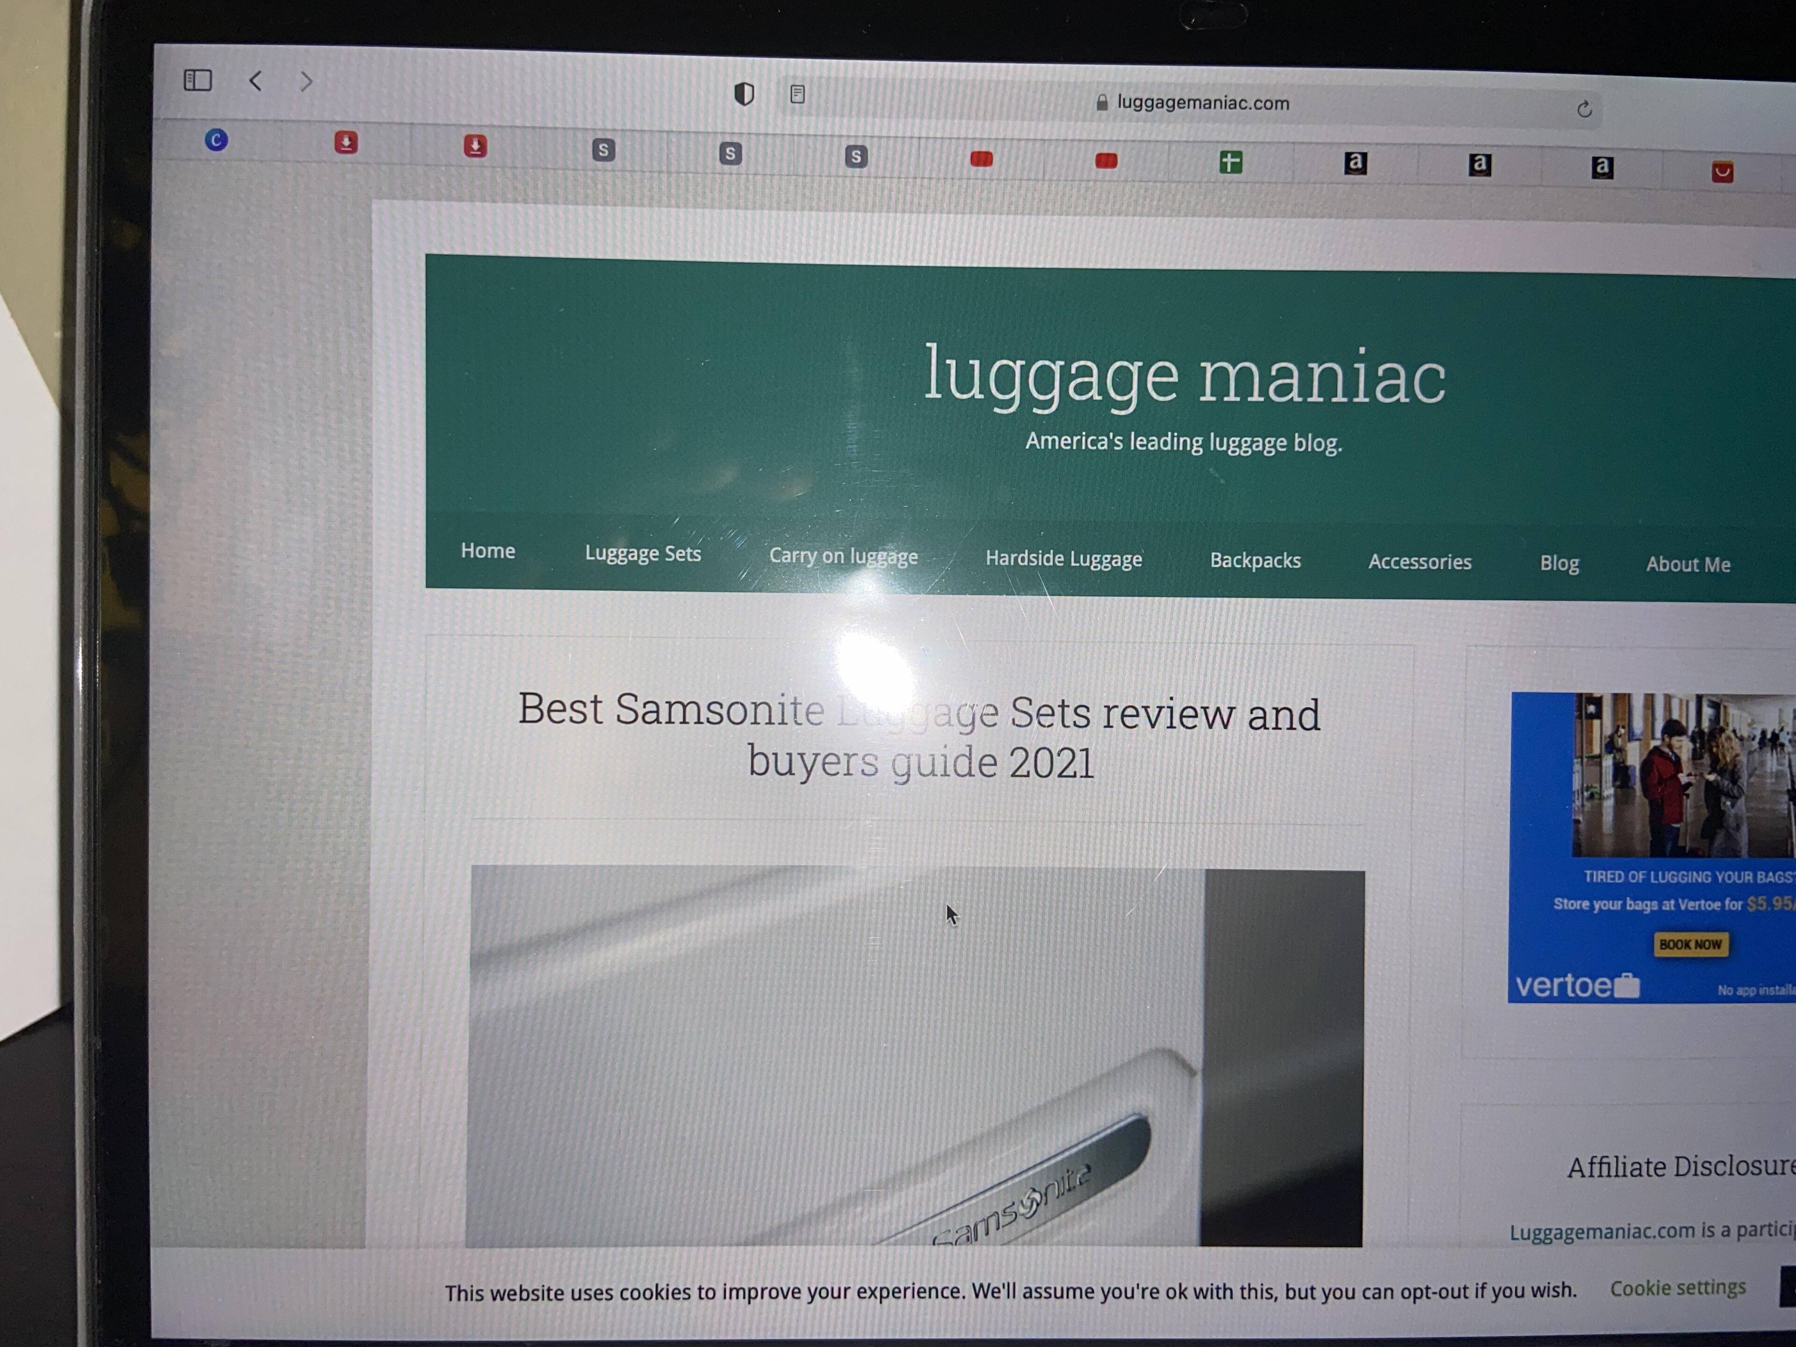Image resolution: width=1796 pixels, height=1347 pixels.
Task: Go to Hardside Luggage page
Action: point(1063,558)
